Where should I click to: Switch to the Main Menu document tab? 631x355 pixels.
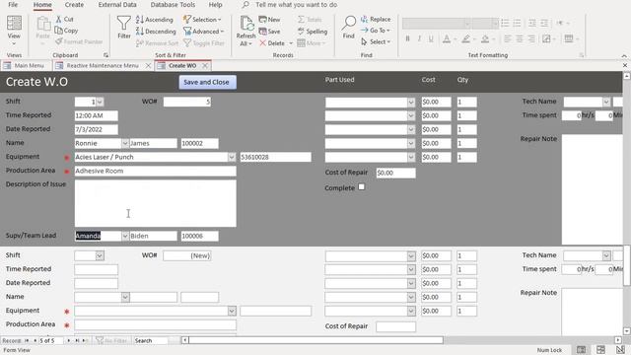(26, 66)
